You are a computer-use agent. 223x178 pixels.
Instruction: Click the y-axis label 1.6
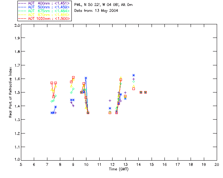17,79
